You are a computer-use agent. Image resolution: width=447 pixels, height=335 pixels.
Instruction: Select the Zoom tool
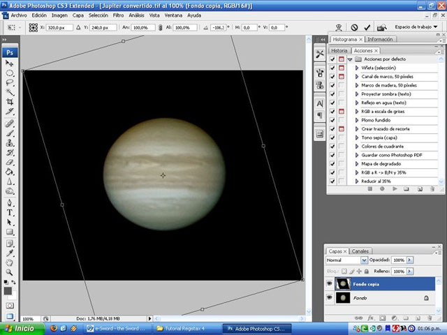(9, 272)
